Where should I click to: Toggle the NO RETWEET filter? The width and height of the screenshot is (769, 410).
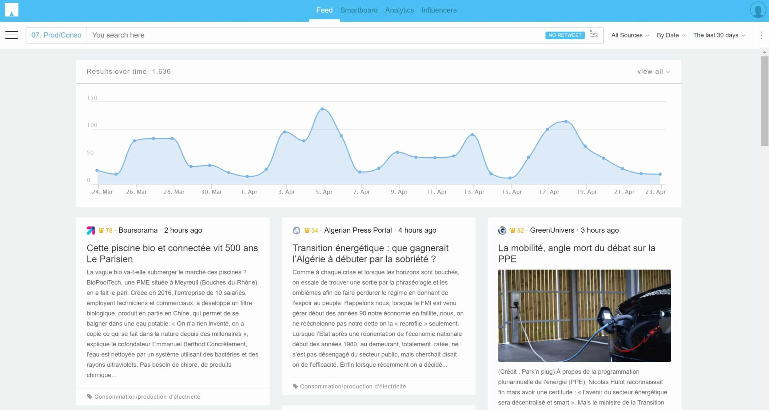[565, 35]
